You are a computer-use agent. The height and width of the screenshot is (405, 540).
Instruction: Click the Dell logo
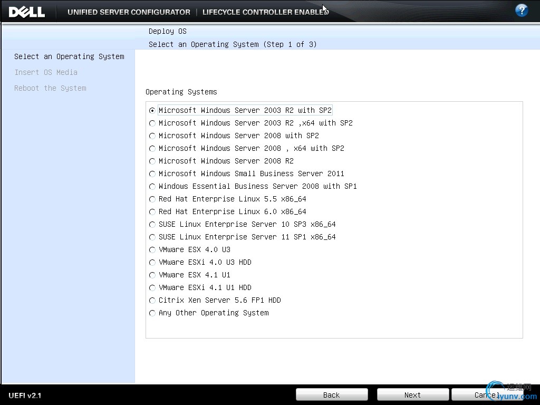(x=26, y=12)
